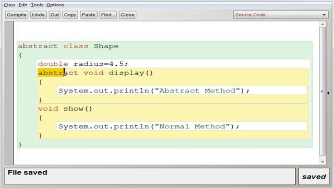Click the Paste button

(88, 15)
